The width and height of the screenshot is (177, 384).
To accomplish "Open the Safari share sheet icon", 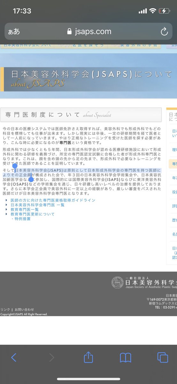I will tap(88, 357).
